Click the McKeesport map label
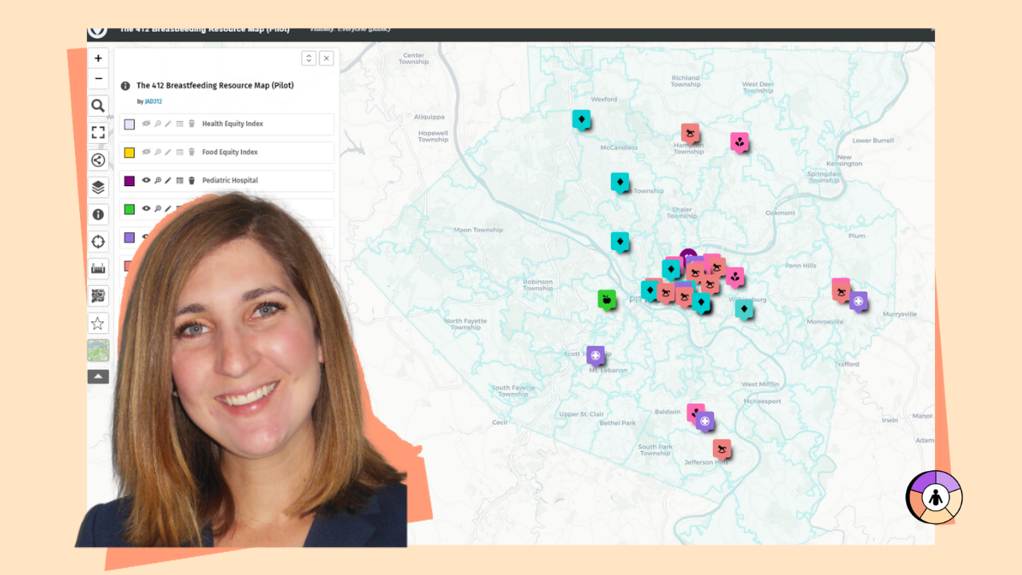The width and height of the screenshot is (1022, 575). coord(762,402)
